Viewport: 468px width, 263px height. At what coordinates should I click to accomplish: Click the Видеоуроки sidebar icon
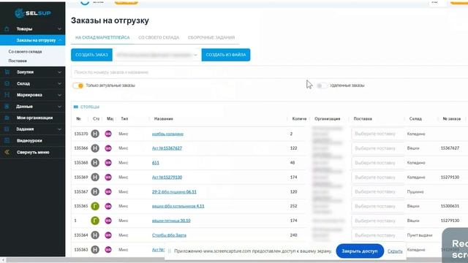pyautogui.click(x=7, y=140)
